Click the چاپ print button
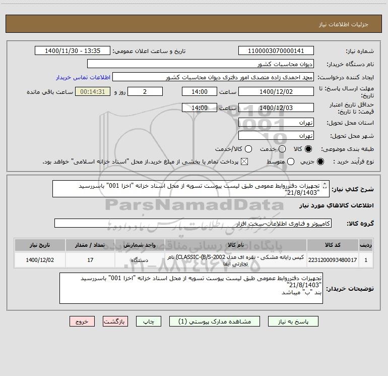The height and width of the screenshot is (376, 388). pyautogui.click(x=149, y=321)
